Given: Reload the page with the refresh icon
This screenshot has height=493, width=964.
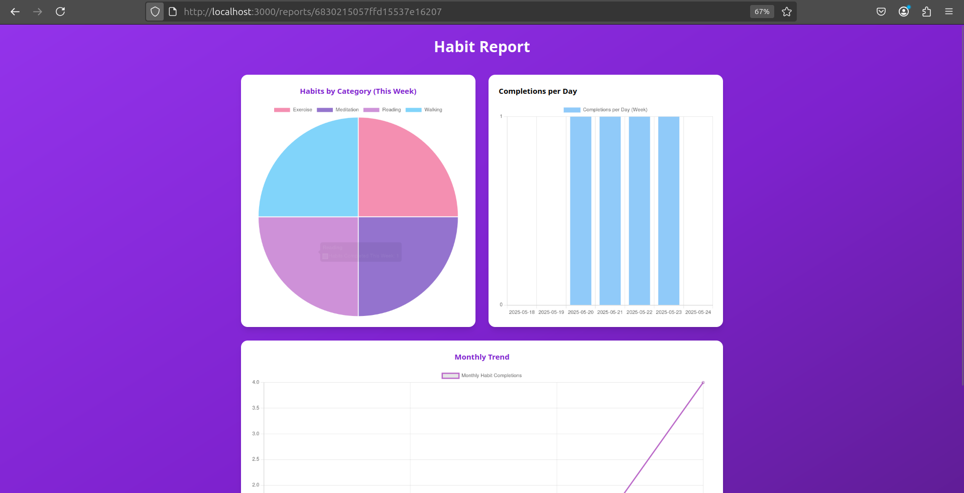Looking at the screenshot, I should point(60,12).
